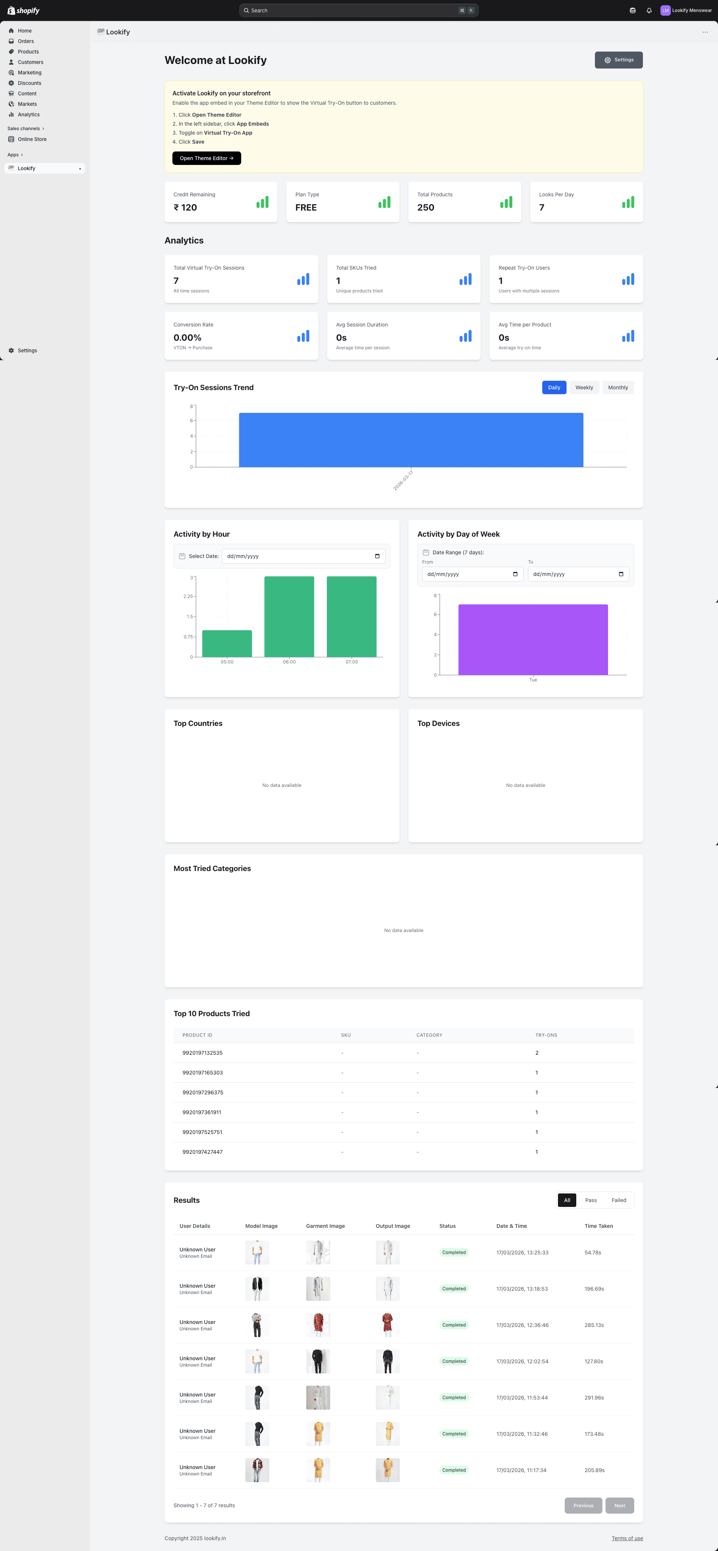Click Looks Per Day chart icon
Image resolution: width=718 pixels, height=1551 pixels.
pos(628,202)
